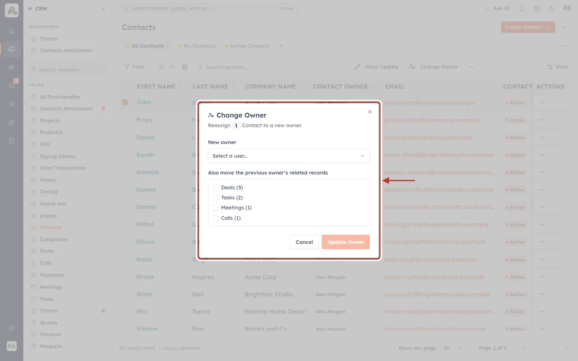This screenshot has width=578, height=361.
Task: Open Companies module in sidebar
Action: click(x=54, y=239)
